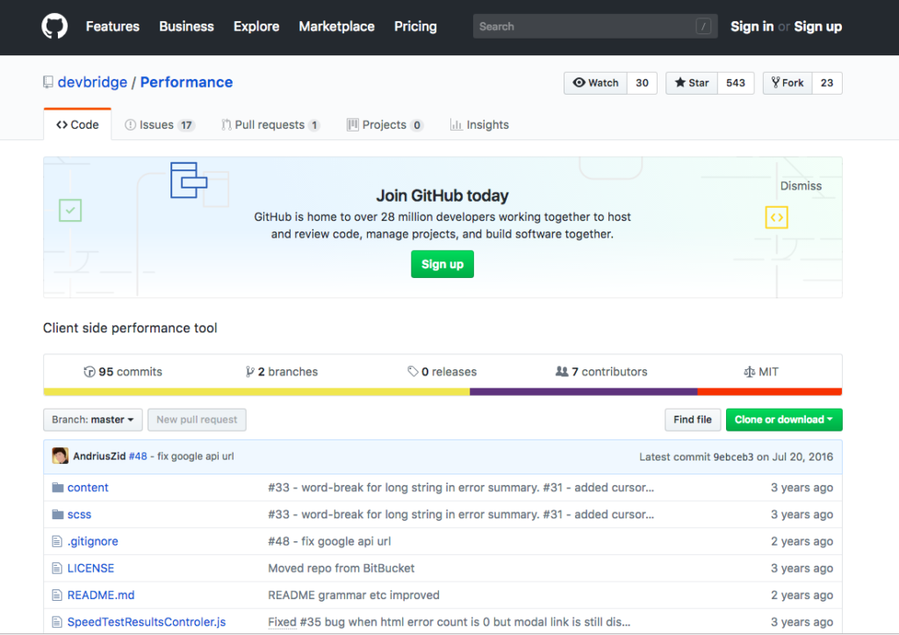The width and height of the screenshot is (899, 635).
Task: Open 'Moved repo from BitBucket' commit message
Action: pos(342,568)
